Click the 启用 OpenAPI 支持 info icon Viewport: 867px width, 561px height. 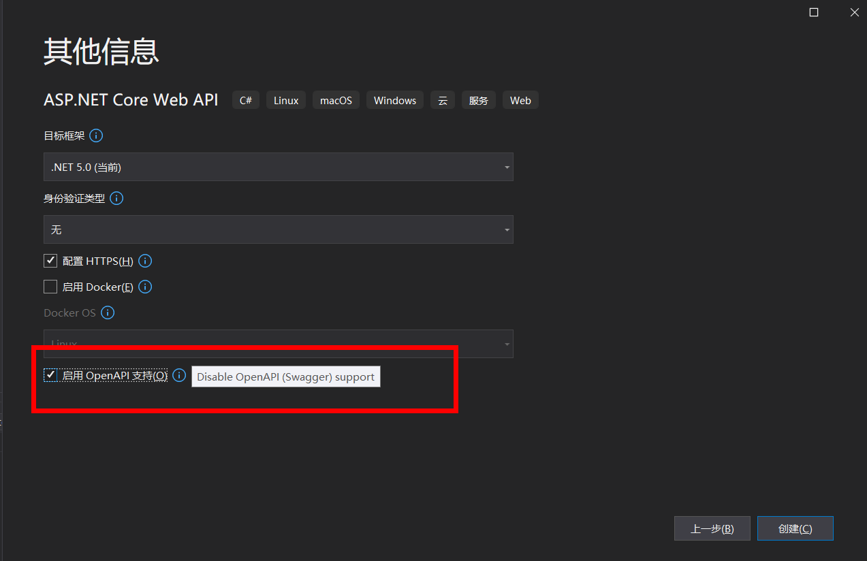pyautogui.click(x=178, y=375)
